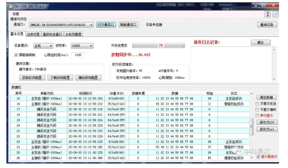Click the 刷新通信口 button
Image resolution: width=288 pixels, height=168 pixels.
click(x=128, y=25)
